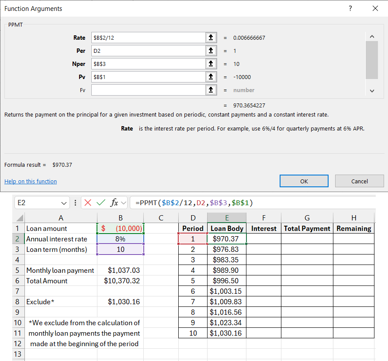Click collapse dialog icon beside Rate field
Viewport: 388px width, 361px height.
click(211, 38)
